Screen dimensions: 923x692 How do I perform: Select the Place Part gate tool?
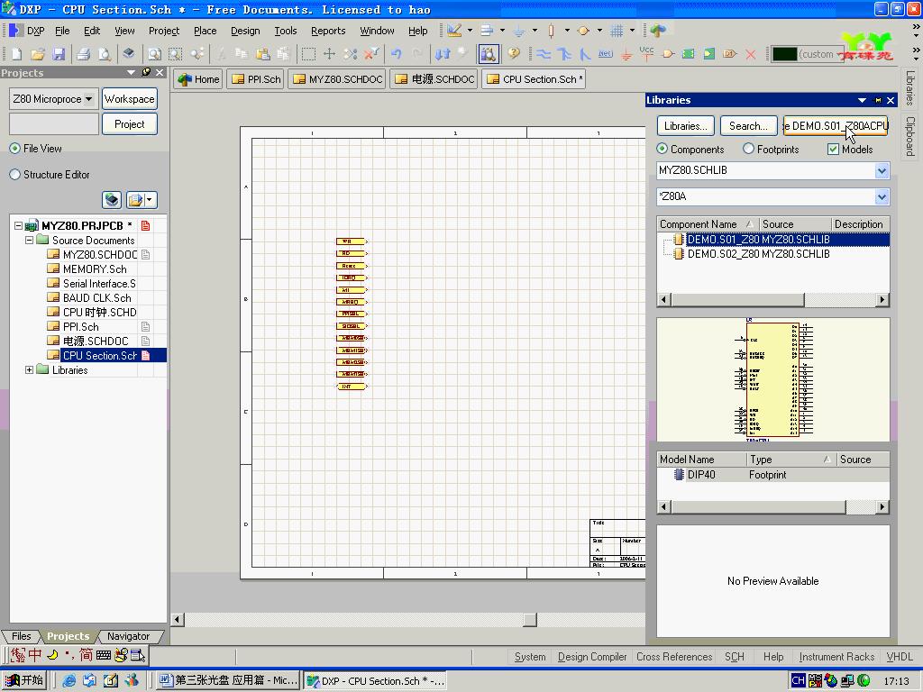click(x=668, y=54)
